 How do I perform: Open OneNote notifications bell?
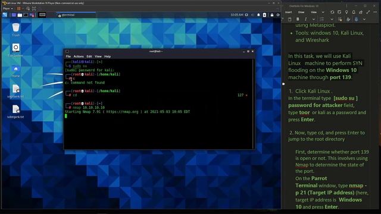pyautogui.click(x=354, y=12)
